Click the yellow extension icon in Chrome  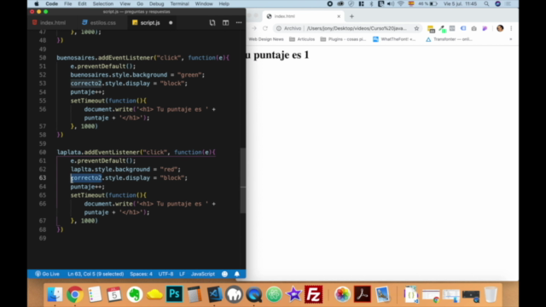click(431, 29)
